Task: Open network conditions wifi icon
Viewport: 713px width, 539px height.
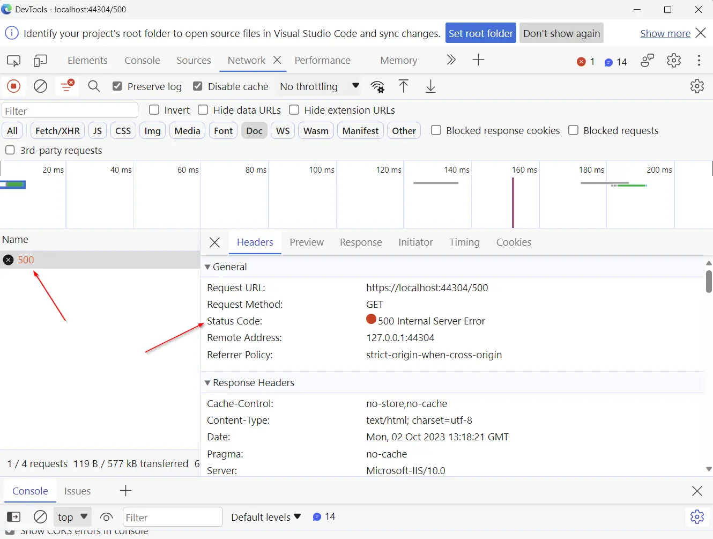Action: click(x=377, y=86)
